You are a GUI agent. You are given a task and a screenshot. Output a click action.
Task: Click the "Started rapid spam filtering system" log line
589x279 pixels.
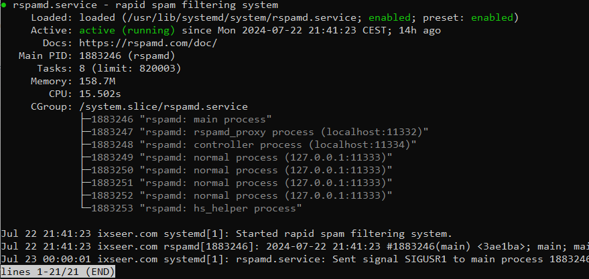pos(226,234)
